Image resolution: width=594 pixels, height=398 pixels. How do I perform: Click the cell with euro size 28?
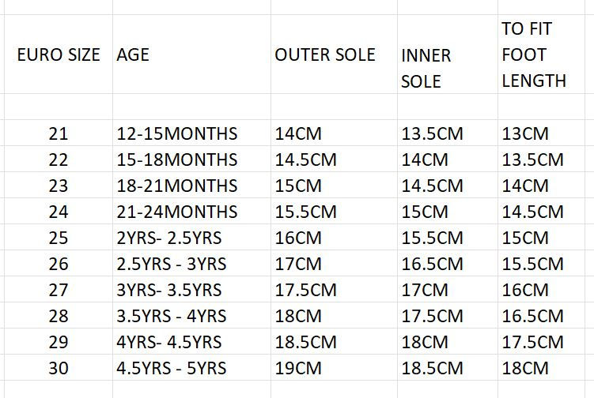pos(59,316)
